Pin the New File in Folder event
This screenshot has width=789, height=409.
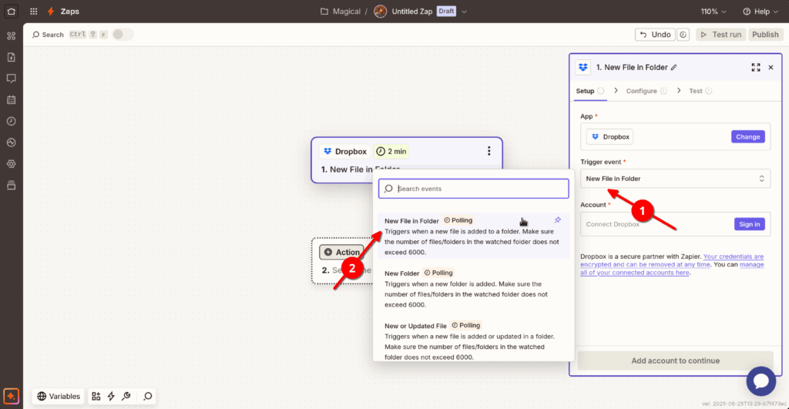point(558,220)
